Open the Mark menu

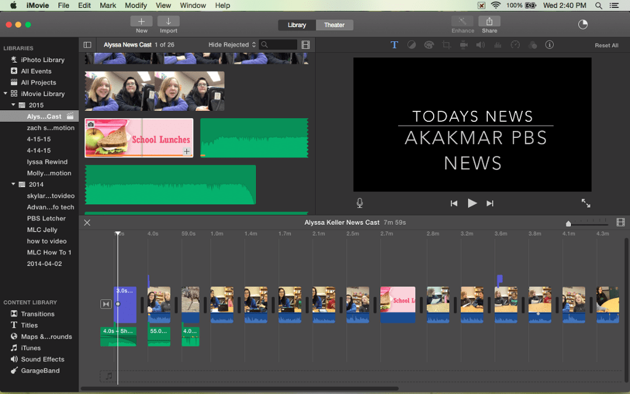pos(108,5)
